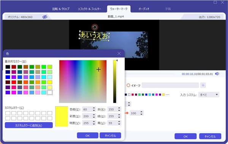Image resolution: width=228 pixels, height=144 pixels.
Task: Open the エフェクト & フィルター tab
Action: tap(89, 9)
